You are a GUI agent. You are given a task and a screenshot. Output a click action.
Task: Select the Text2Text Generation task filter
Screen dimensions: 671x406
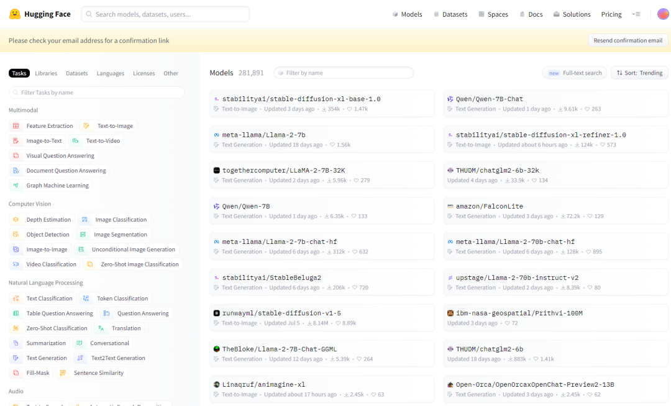[111, 358]
